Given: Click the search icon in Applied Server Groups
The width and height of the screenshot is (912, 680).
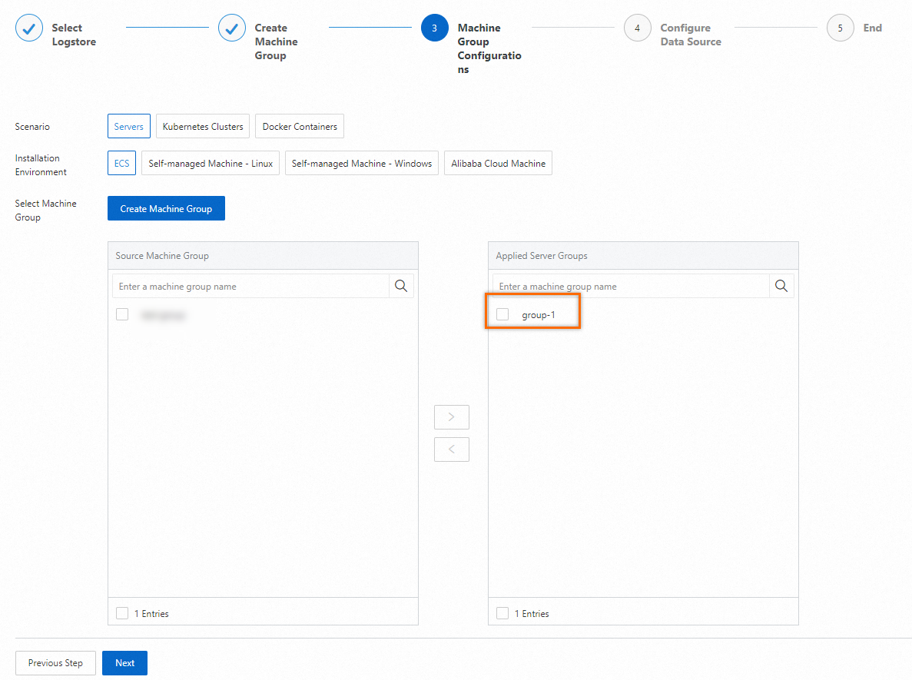Looking at the screenshot, I should (781, 286).
